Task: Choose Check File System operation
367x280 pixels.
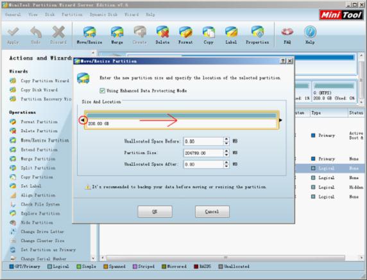Action: point(35,204)
